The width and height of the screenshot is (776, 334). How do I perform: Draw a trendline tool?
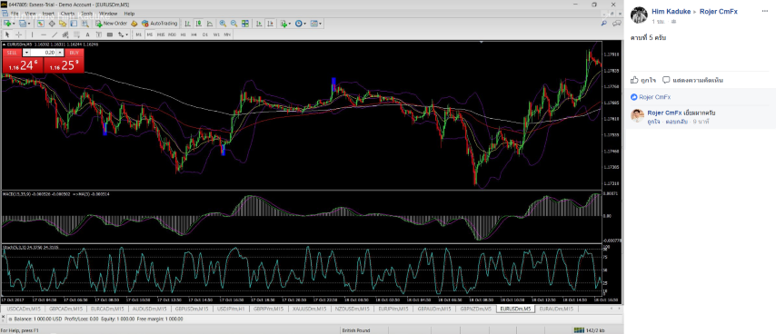pyautogui.click(x=55, y=34)
